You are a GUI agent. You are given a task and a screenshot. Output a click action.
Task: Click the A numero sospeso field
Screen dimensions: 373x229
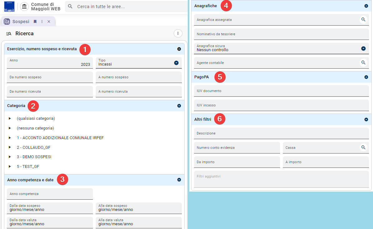tap(139, 77)
